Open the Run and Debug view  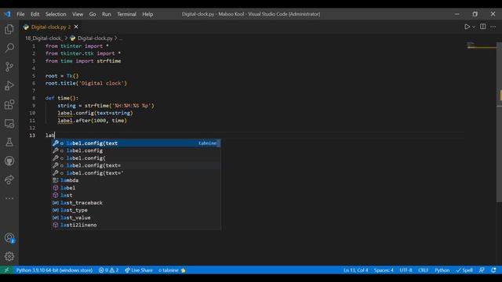(9, 85)
